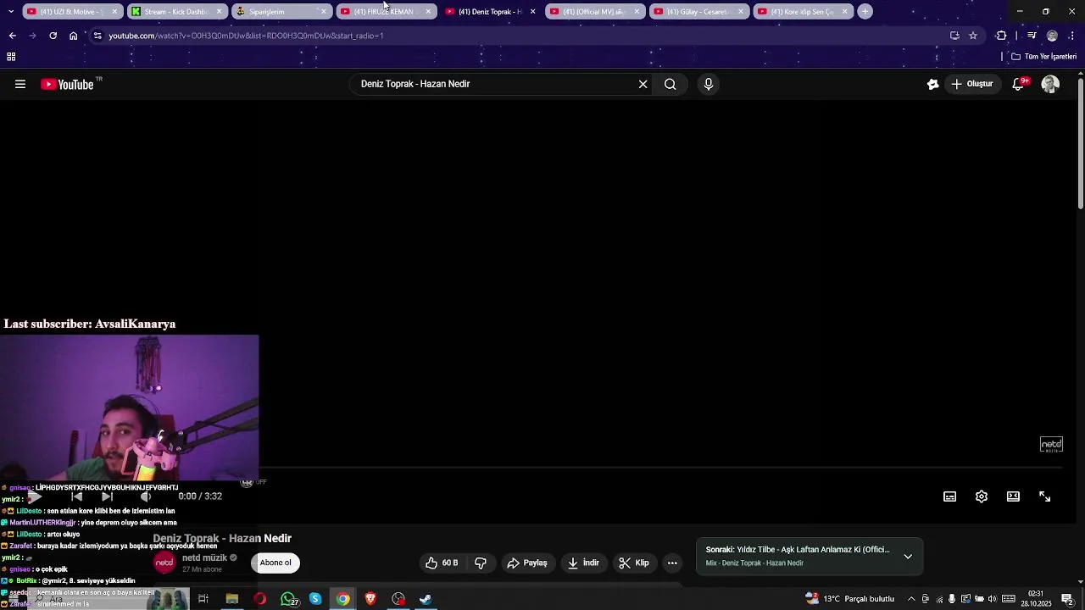
Task: Open Opera browser from the taskbar
Action: 259,599
